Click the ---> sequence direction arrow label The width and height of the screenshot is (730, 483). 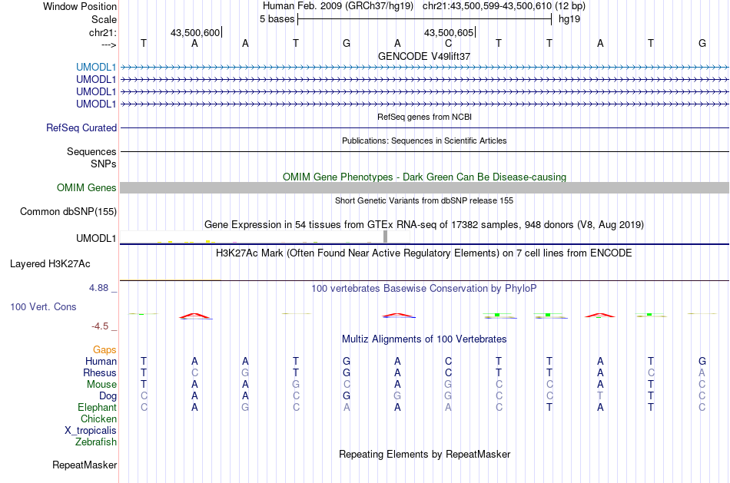click(x=108, y=45)
